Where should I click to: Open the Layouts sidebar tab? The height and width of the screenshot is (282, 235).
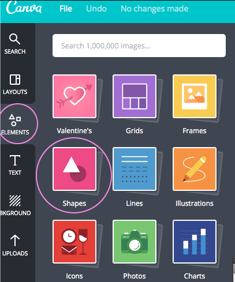(x=15, y=84)
